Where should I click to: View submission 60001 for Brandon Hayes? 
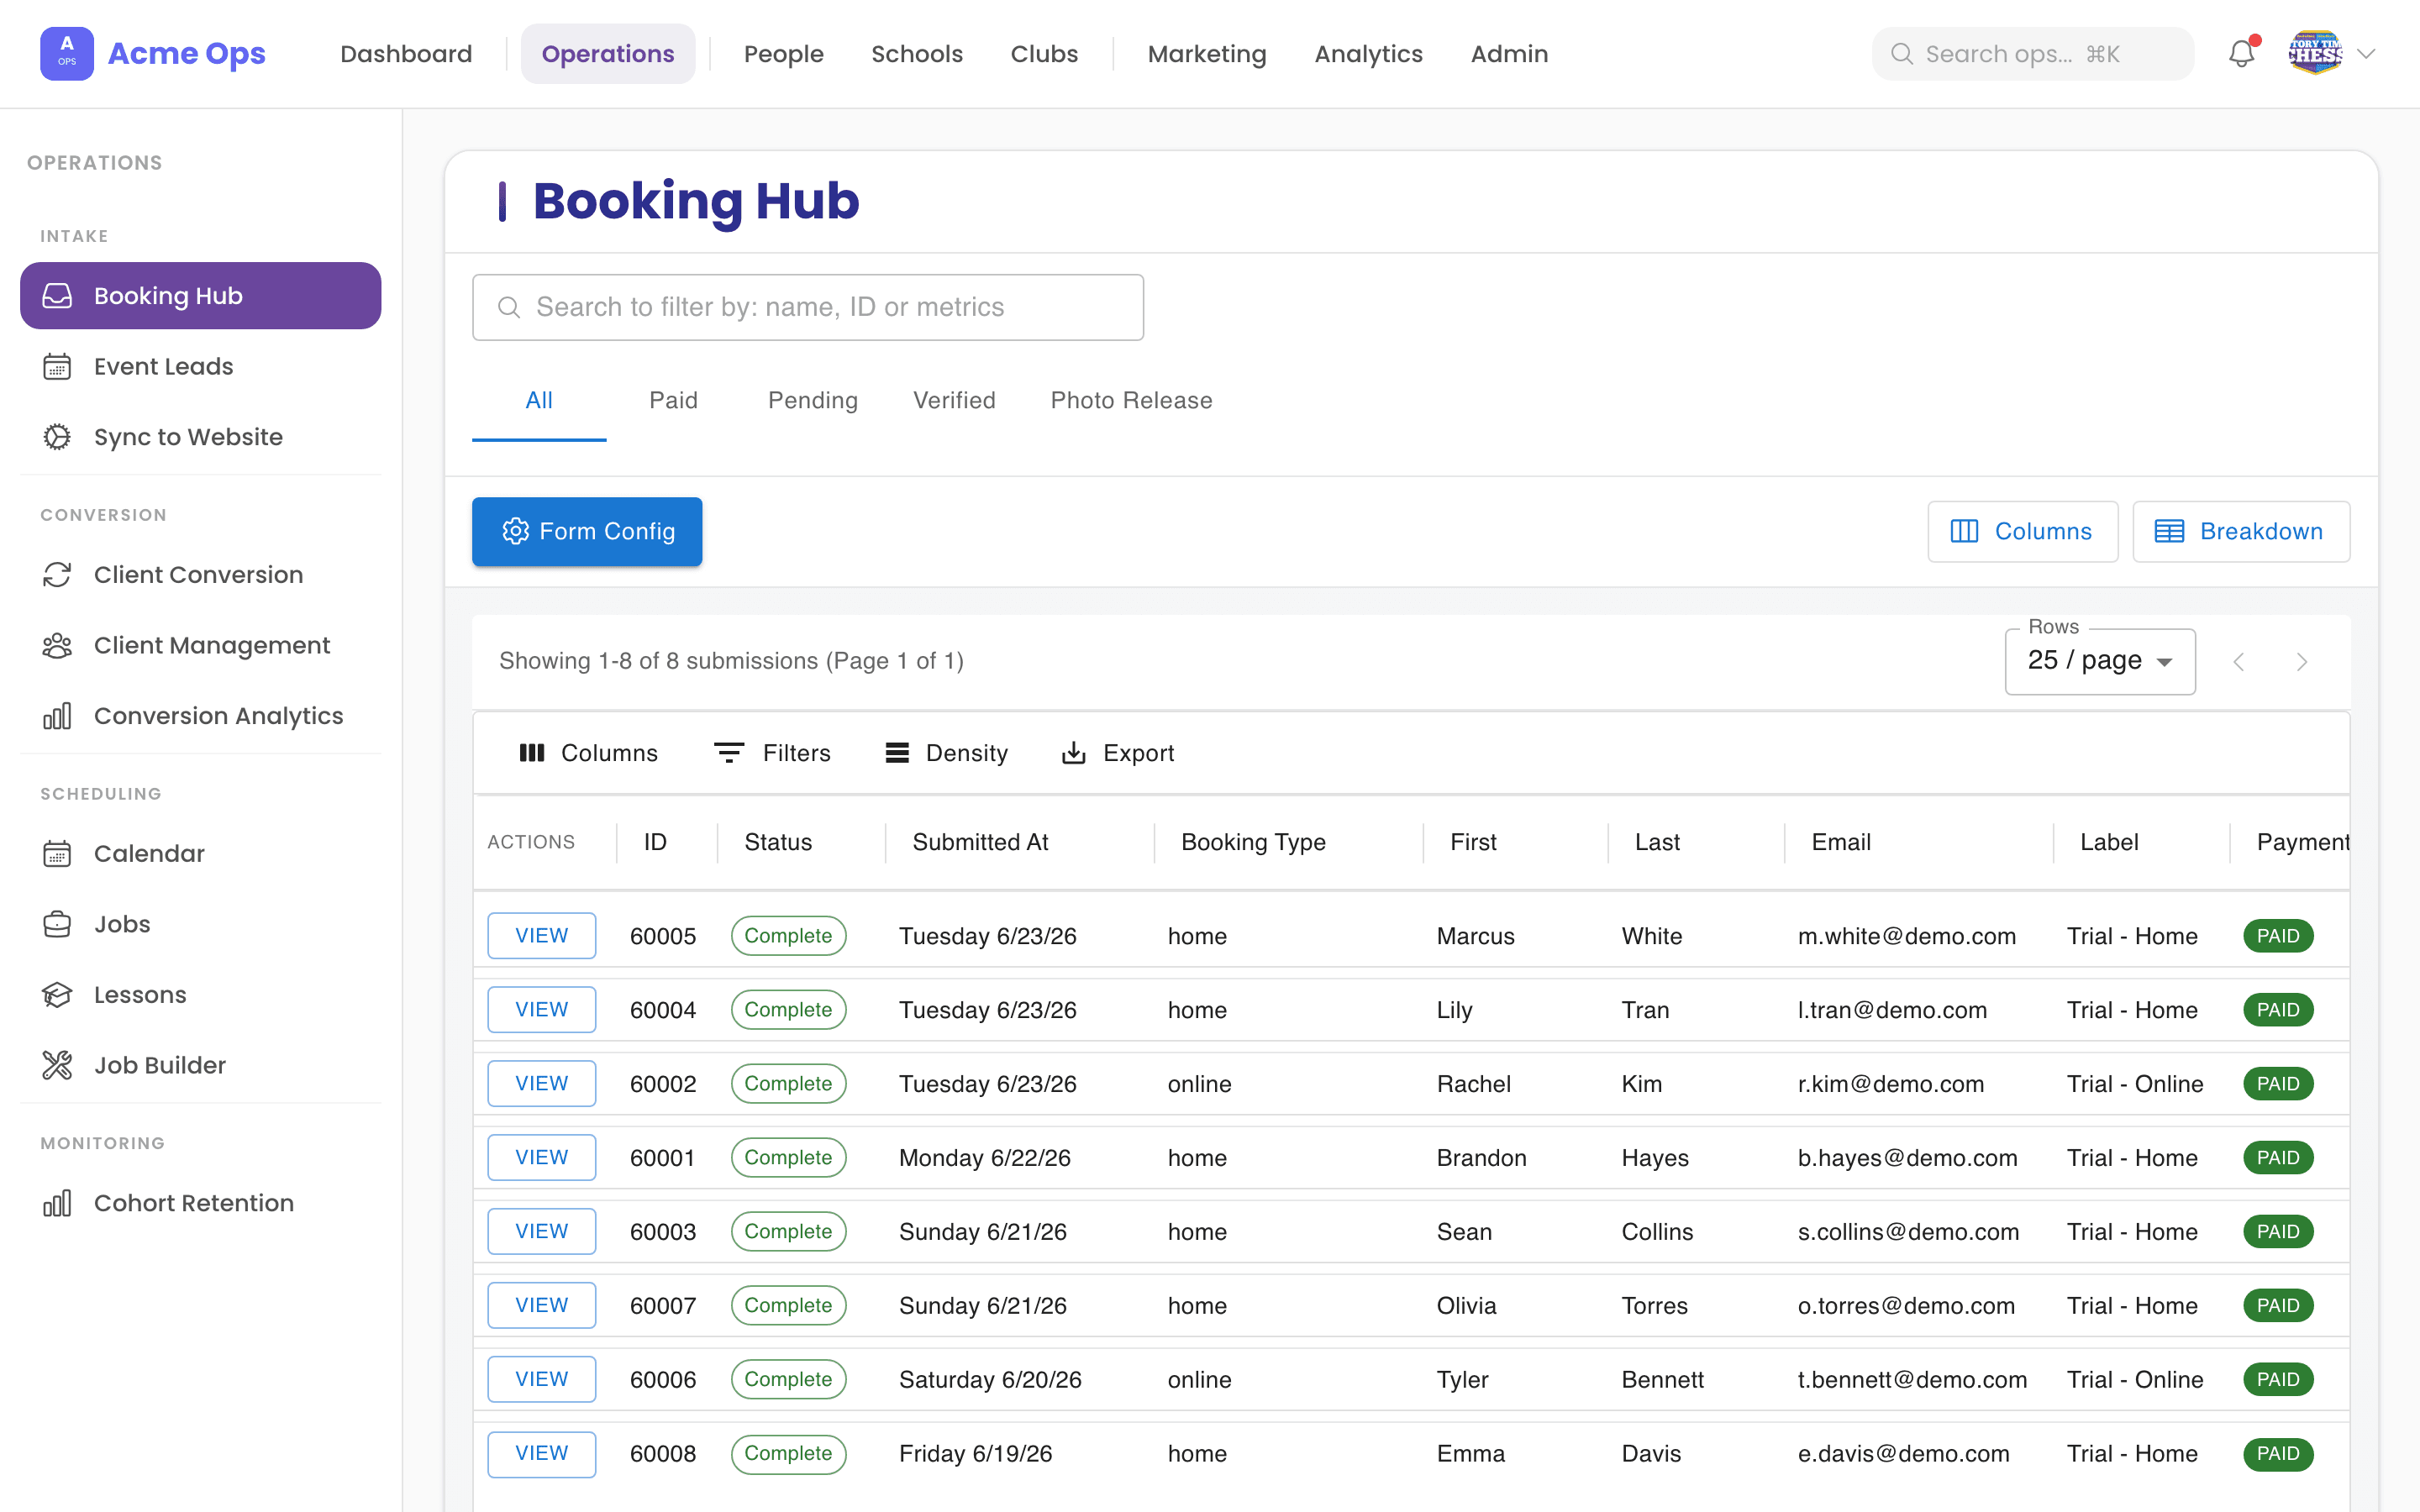541,1158
